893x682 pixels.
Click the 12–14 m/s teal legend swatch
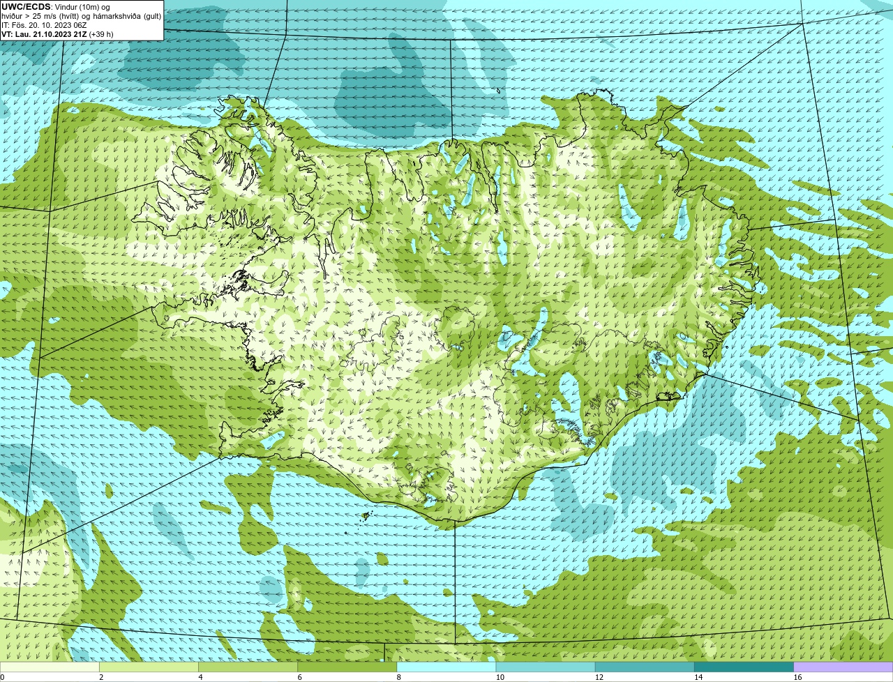pyautogui.click(x=645, y=667)
